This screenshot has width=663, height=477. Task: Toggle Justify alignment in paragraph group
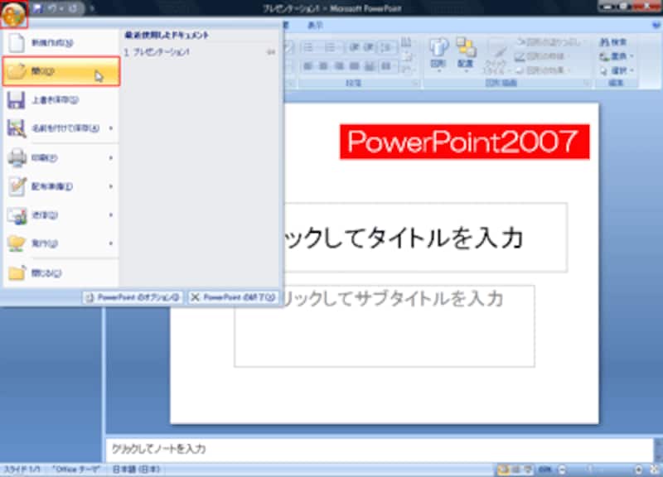pos(355,66)
